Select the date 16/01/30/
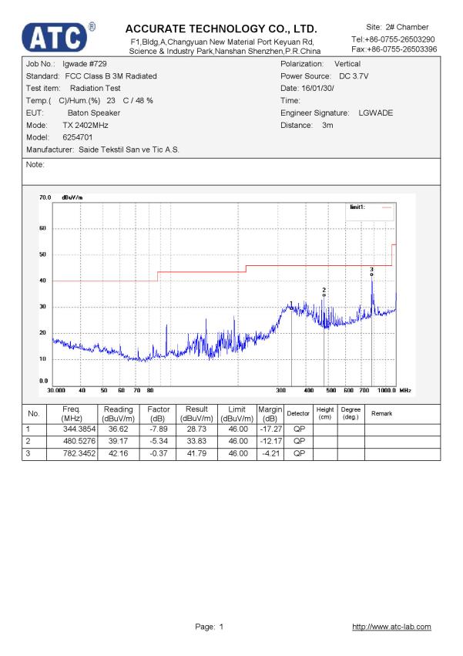Viewport: 463px width, 656px height. coord(317,89)
